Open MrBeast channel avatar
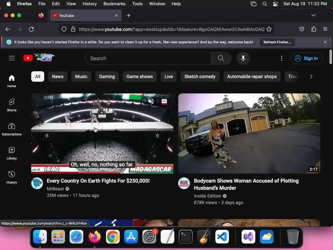333x250 pixels. pos(37,183)
